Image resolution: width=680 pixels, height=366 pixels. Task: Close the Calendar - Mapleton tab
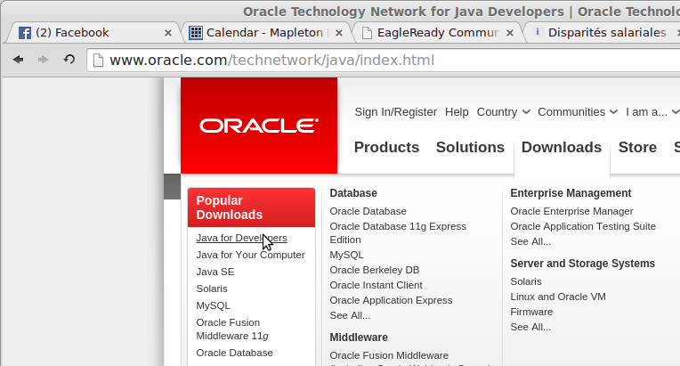[x=339, y=33]
